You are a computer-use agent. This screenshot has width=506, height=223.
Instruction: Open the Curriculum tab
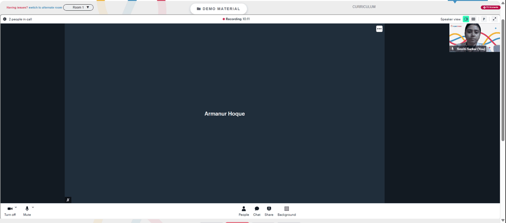(x=364, y=7)
